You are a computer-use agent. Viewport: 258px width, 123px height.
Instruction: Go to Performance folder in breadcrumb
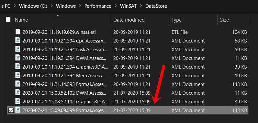98,6
